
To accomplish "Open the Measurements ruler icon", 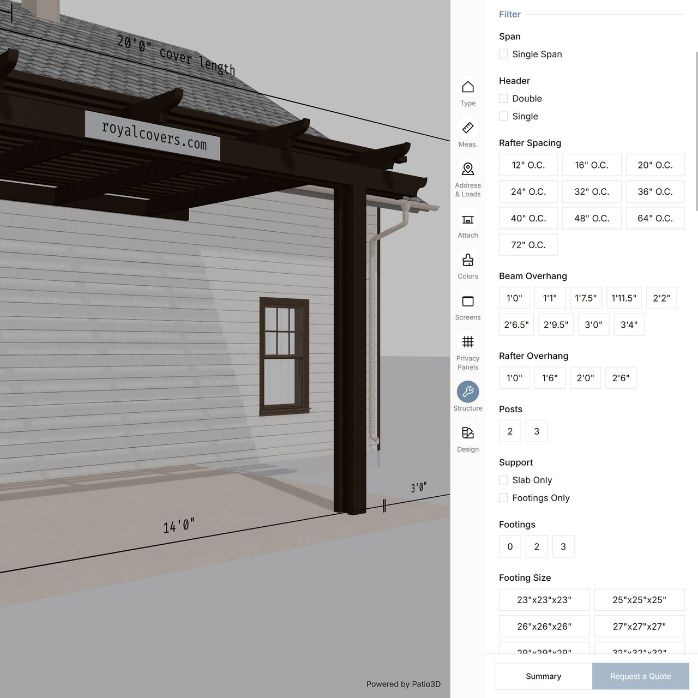I will 468,128.
